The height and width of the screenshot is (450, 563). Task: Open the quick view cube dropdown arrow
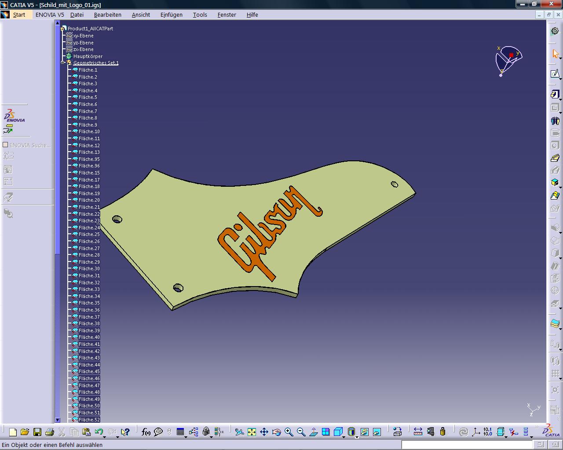344,436
